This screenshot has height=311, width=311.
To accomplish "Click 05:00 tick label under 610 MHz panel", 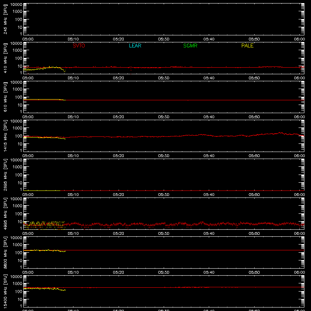I will click(28, 117).
